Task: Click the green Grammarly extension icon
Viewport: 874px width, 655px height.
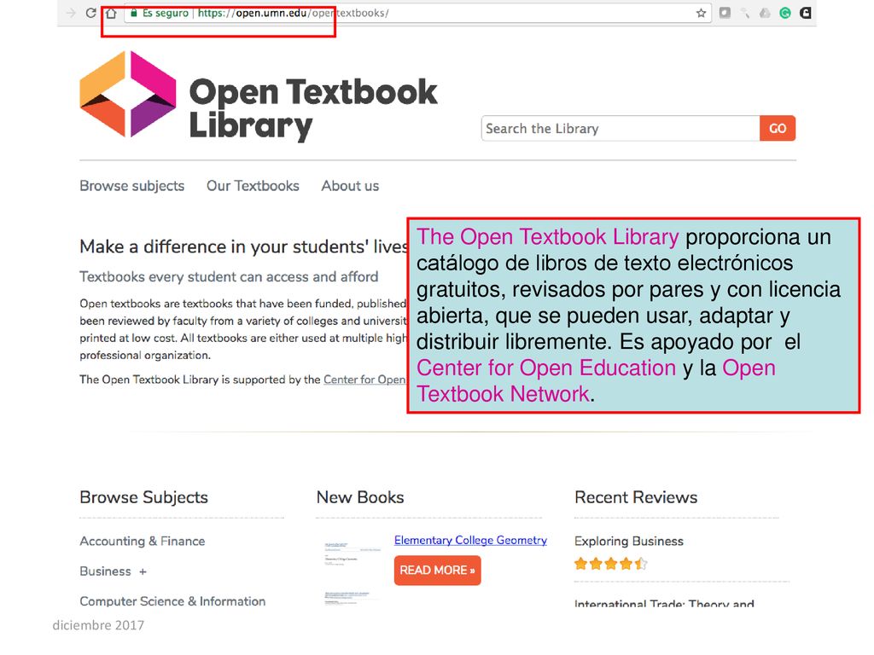Action: (785, 13)
